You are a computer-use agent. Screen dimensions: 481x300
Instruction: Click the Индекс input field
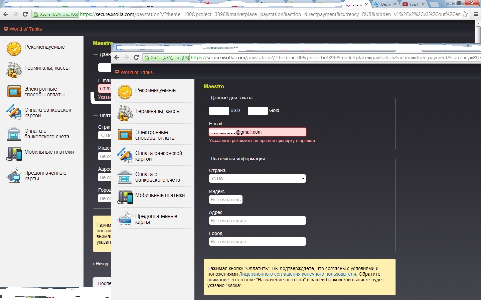(x=226, y=200)
